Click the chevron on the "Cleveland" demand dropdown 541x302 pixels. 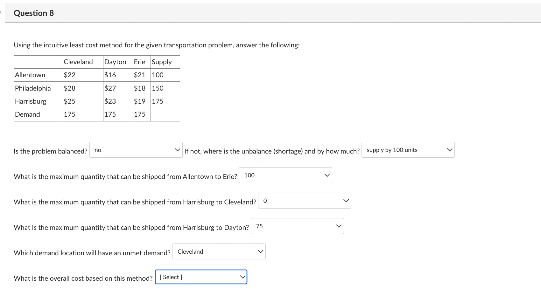tap(260, 251)
